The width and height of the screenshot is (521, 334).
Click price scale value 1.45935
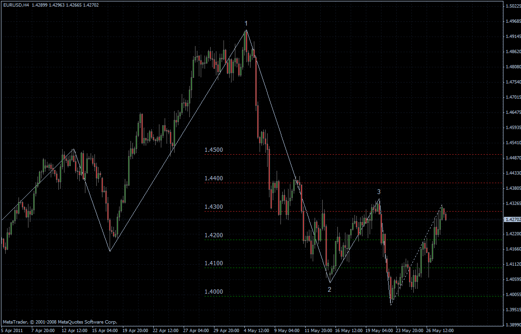[x=513, y=128]
